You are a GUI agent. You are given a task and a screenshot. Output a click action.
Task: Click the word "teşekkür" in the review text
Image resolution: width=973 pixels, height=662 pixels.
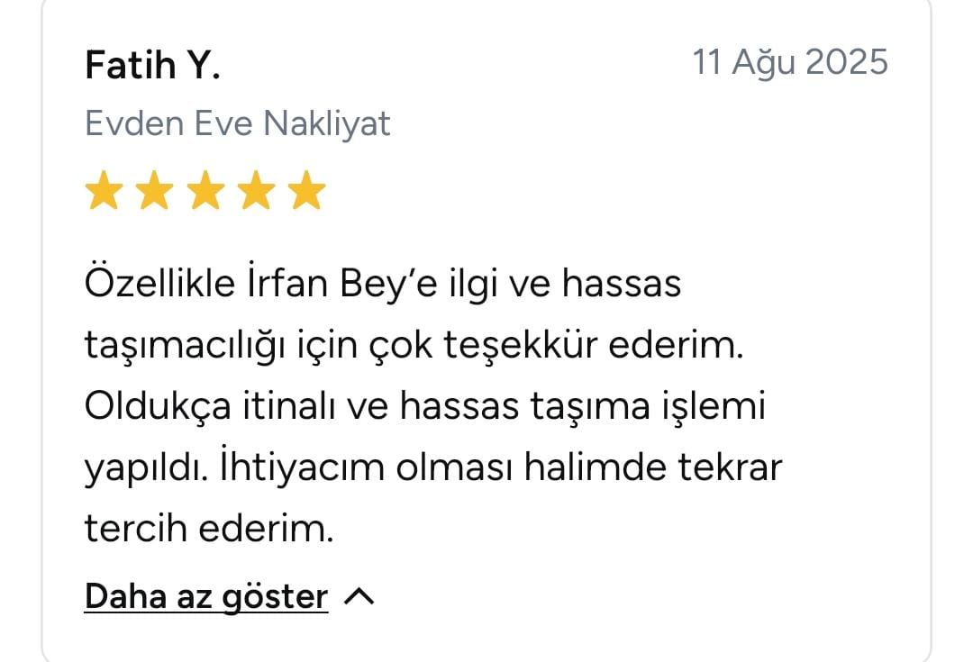pos(518,347)
